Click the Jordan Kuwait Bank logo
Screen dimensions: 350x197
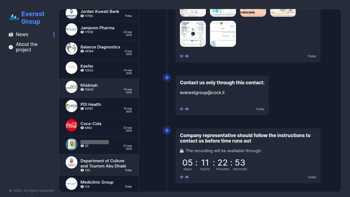coord(71,14)
